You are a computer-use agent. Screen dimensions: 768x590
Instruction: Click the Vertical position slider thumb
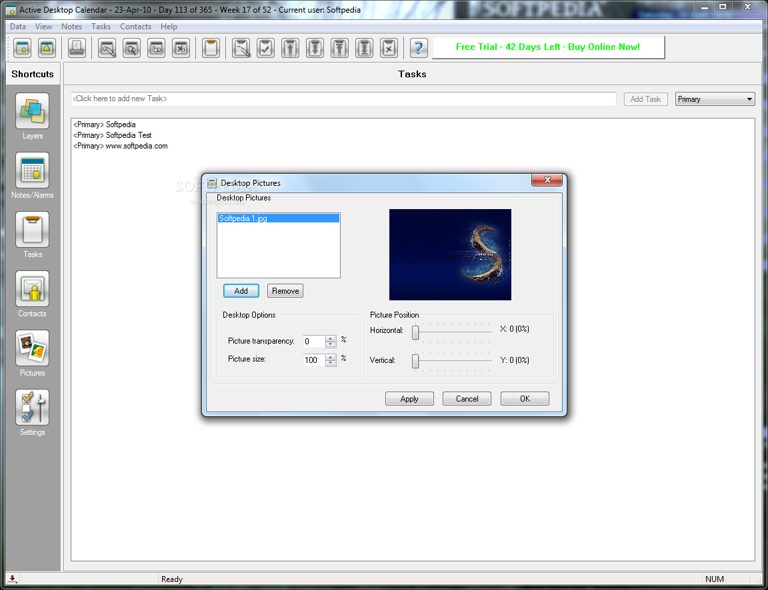(415, 361)
